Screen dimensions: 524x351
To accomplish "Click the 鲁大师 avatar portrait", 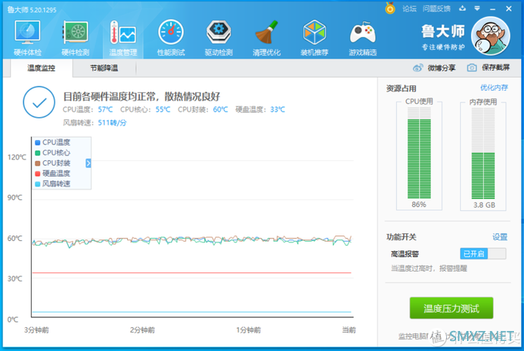I will [x=491, y=35].
